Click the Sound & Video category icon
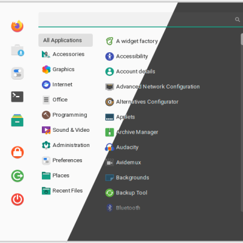 pyautogui.click(x=46, y=130)
